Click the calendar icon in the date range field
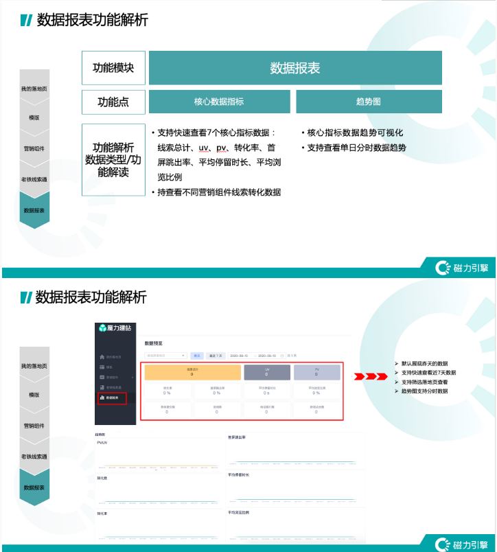 point(282,356)
